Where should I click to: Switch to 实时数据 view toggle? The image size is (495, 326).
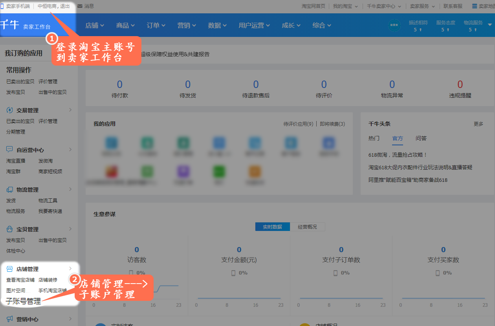pos(272,227)
